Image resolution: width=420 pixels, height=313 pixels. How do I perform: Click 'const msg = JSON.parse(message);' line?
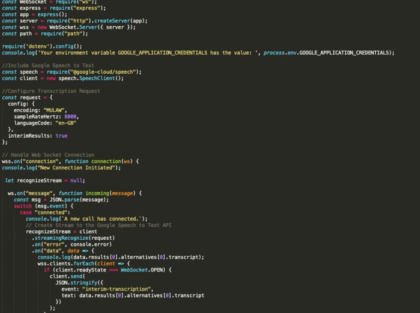(61, 200)
